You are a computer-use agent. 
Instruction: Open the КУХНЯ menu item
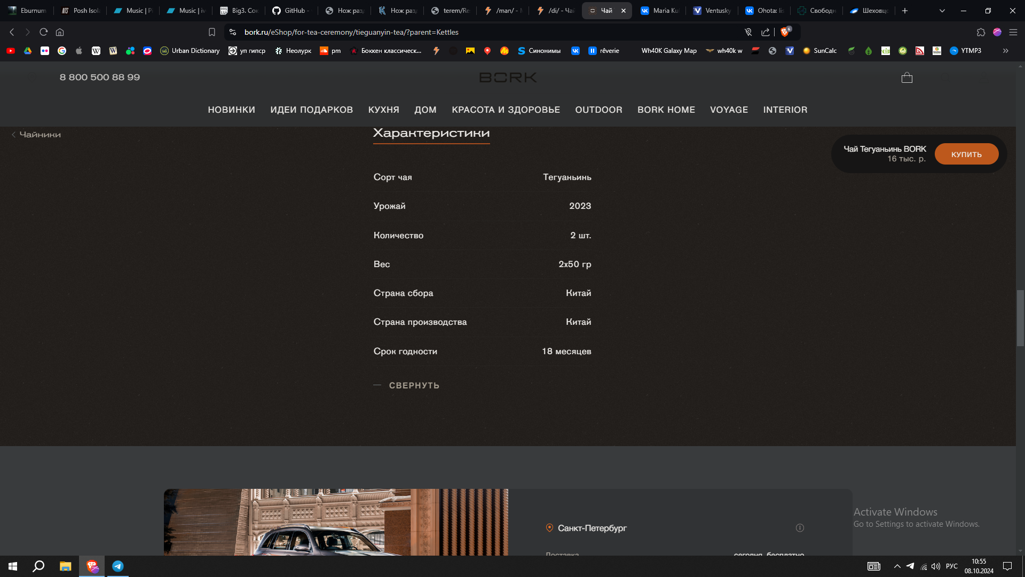click(383, 110)
